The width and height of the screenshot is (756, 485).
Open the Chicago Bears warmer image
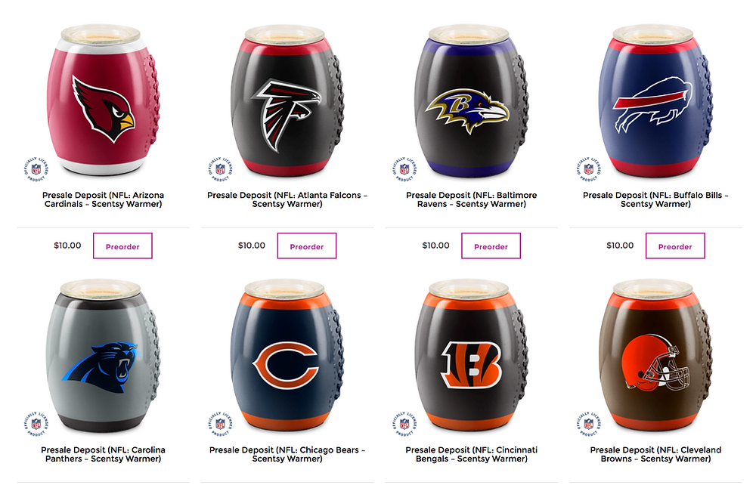pos(287,357)
